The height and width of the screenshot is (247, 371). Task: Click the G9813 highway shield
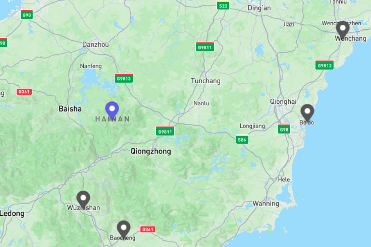point(124,78)
